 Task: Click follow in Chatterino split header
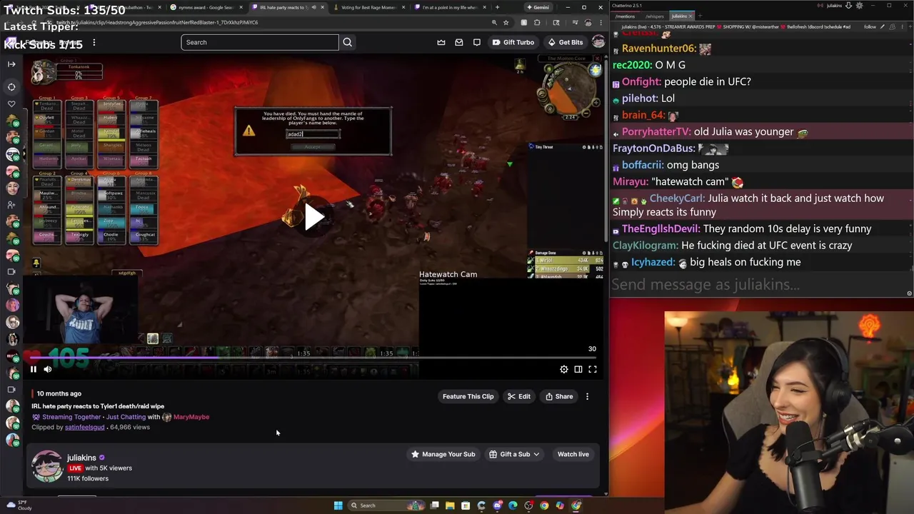pos(870,26)
